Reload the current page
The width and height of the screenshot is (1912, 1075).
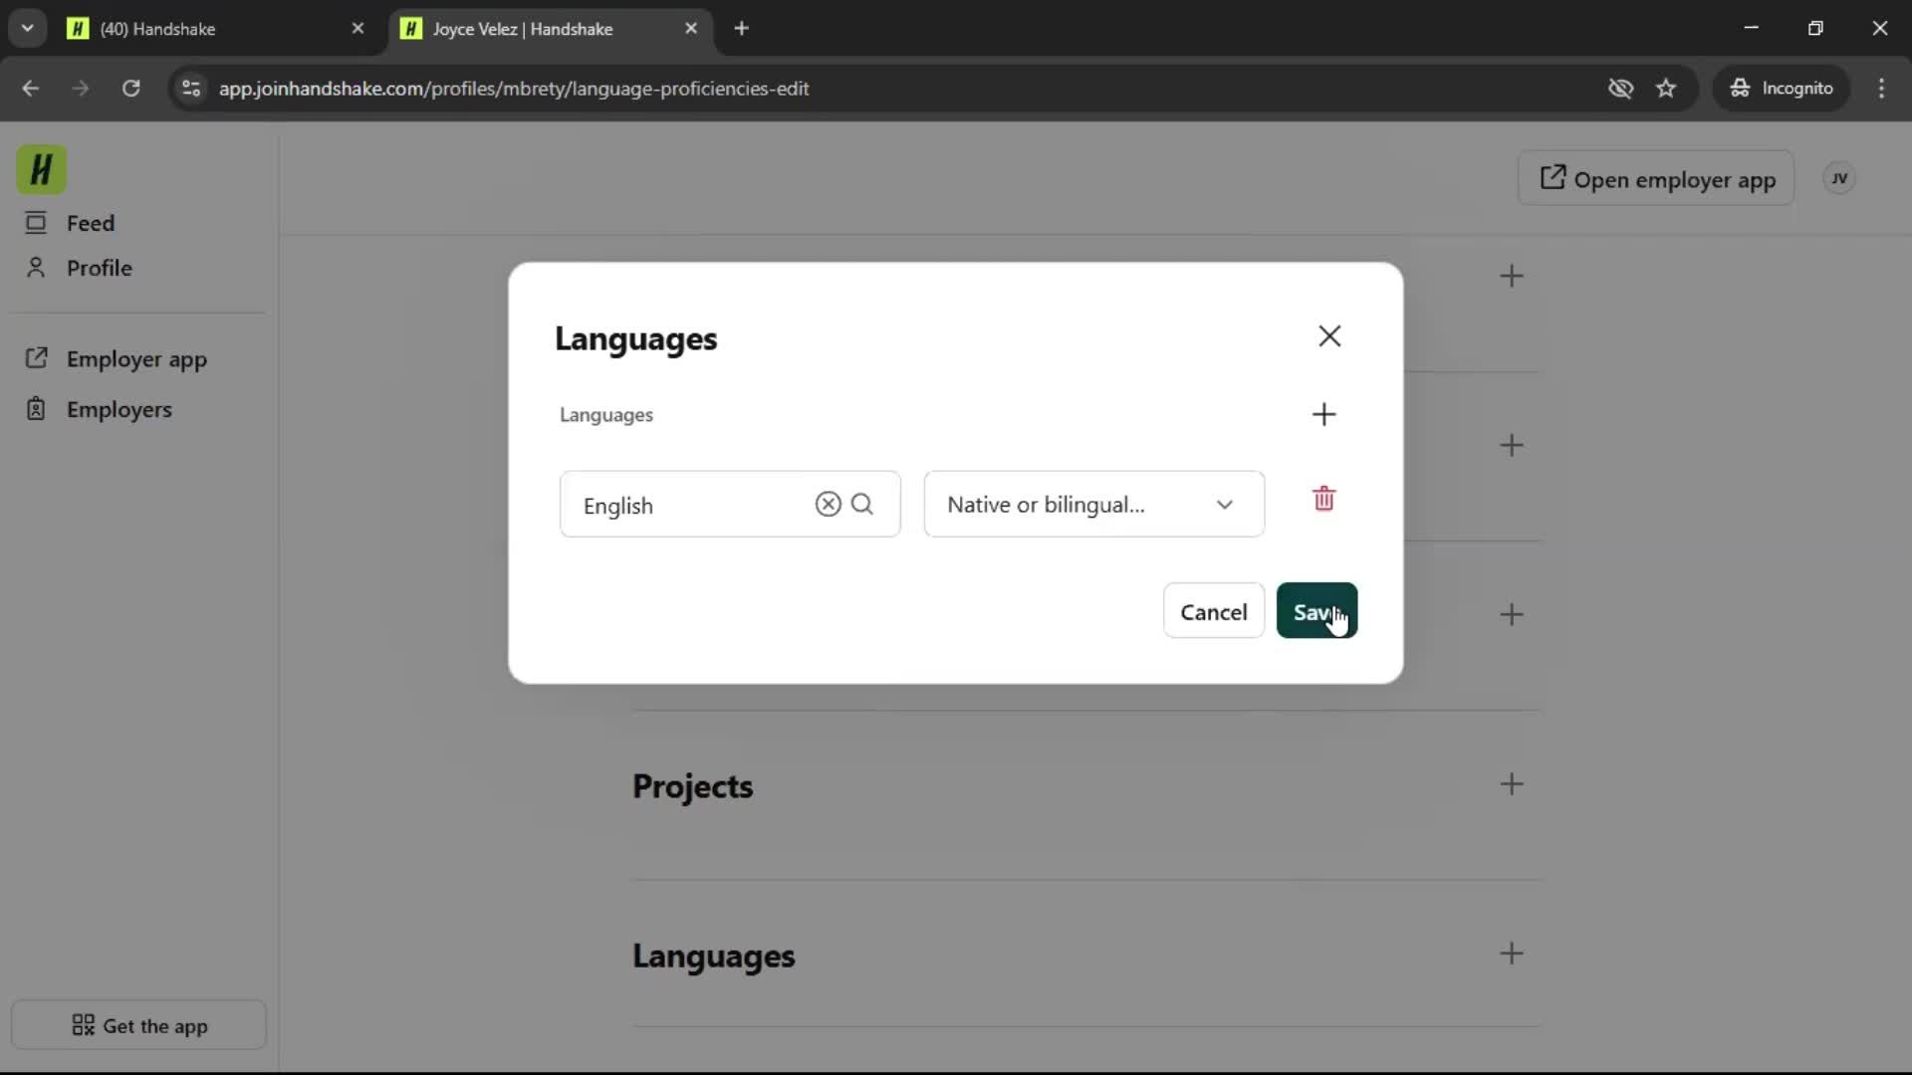[x=130, y=89]
